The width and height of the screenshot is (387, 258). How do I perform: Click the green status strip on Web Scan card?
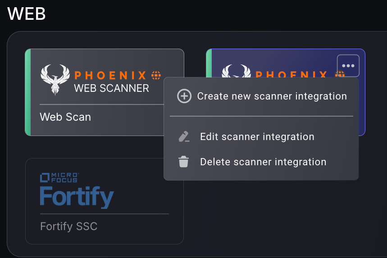pyautogui.click(x=27, y=92)
